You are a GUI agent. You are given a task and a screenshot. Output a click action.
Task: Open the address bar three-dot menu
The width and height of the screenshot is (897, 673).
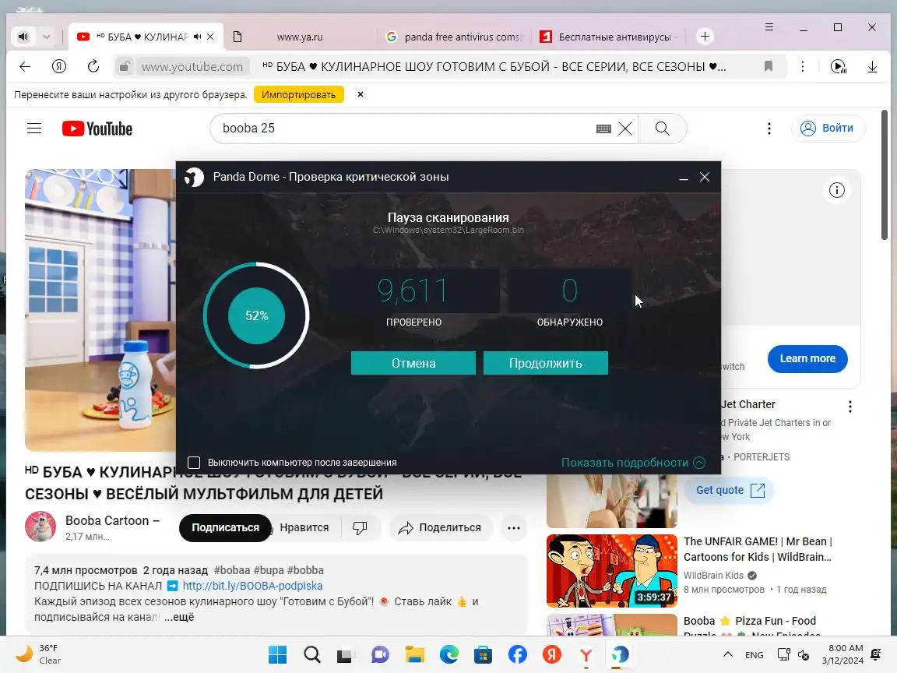803,66
